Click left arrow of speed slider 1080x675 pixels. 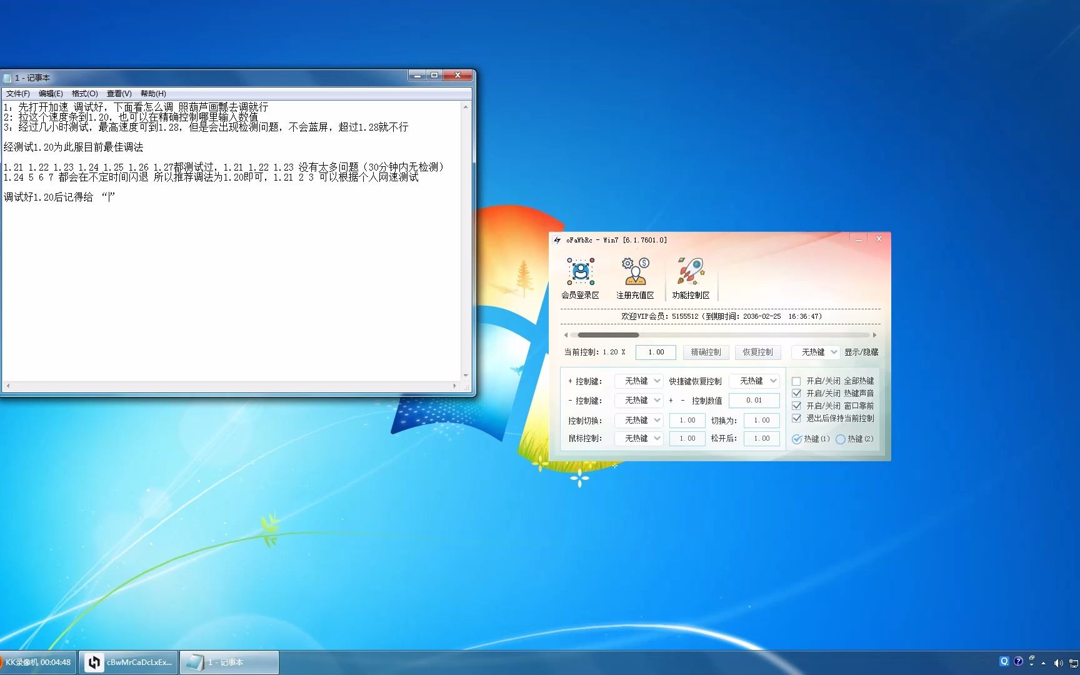(x=566, y=335)
